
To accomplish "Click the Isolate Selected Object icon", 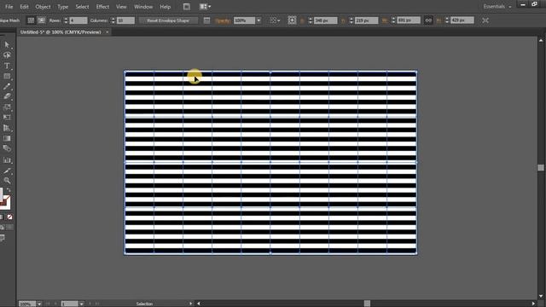I will pyautogui.click(x=485, y=20).
